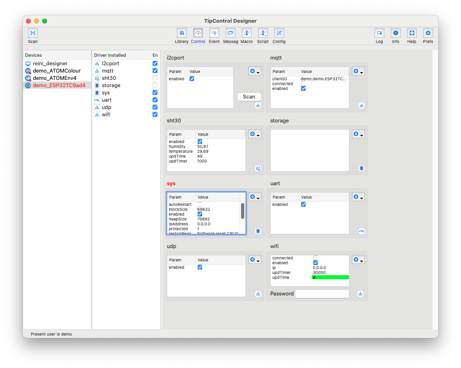Open the gear dropdown in mqtt panel
This screenshot has height=368, width=461.
pos(358,71)
